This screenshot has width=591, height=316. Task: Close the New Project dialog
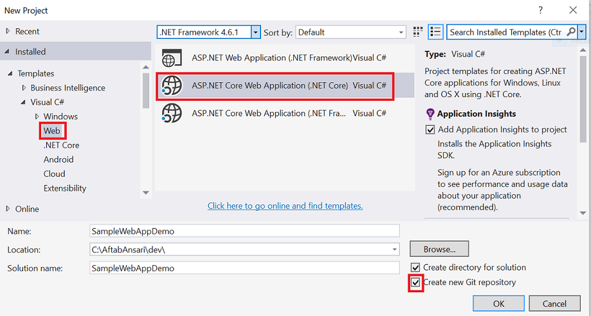(573, 10)
